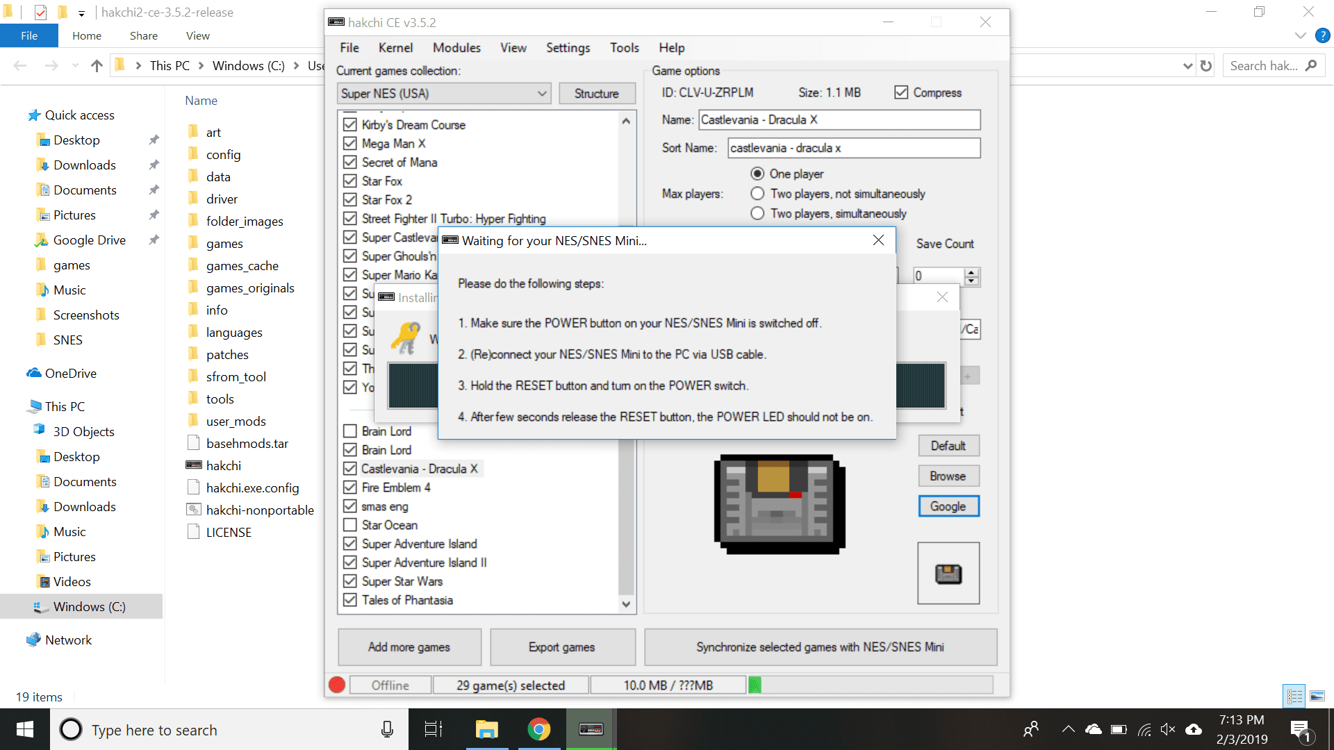Switch Explorer to large icons view
Image resolution: width=1334 pixels, height=750 pixels.
1317,696
